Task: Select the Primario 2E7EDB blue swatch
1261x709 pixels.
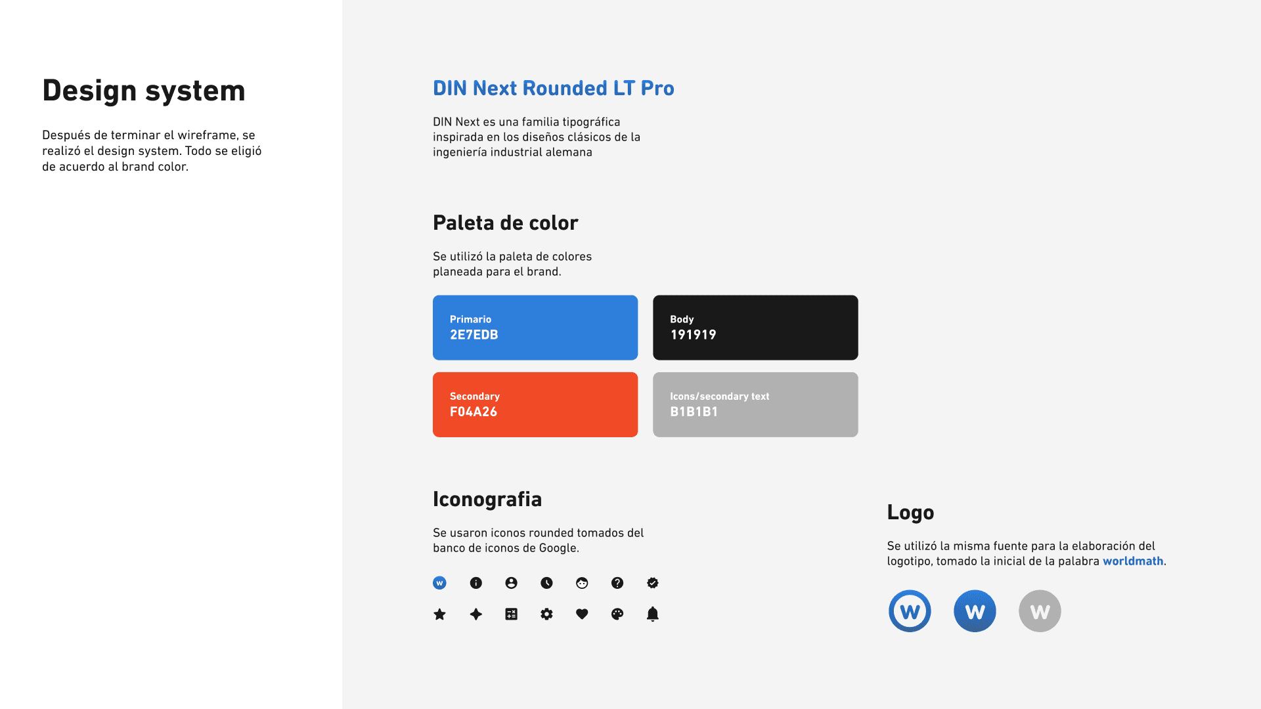Action: 535,328
